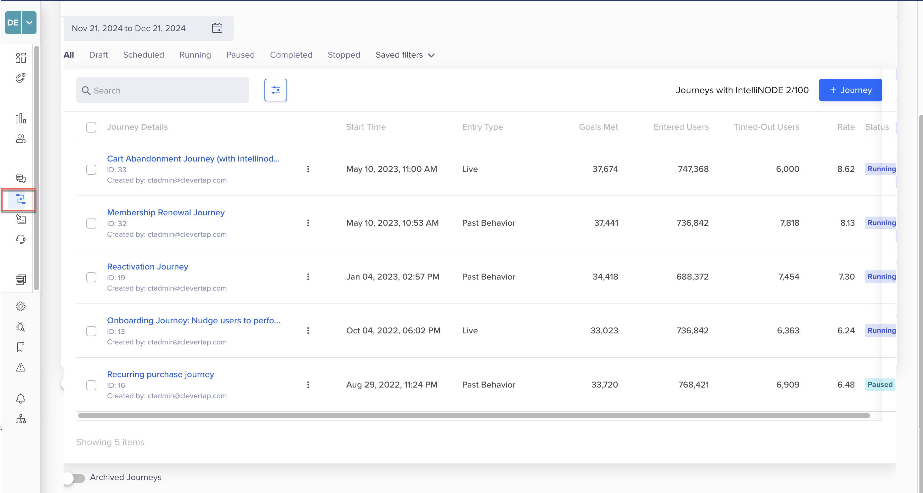Switch to the Draft tab
Screen dimensions: 923x493
[x=99, y=55]
